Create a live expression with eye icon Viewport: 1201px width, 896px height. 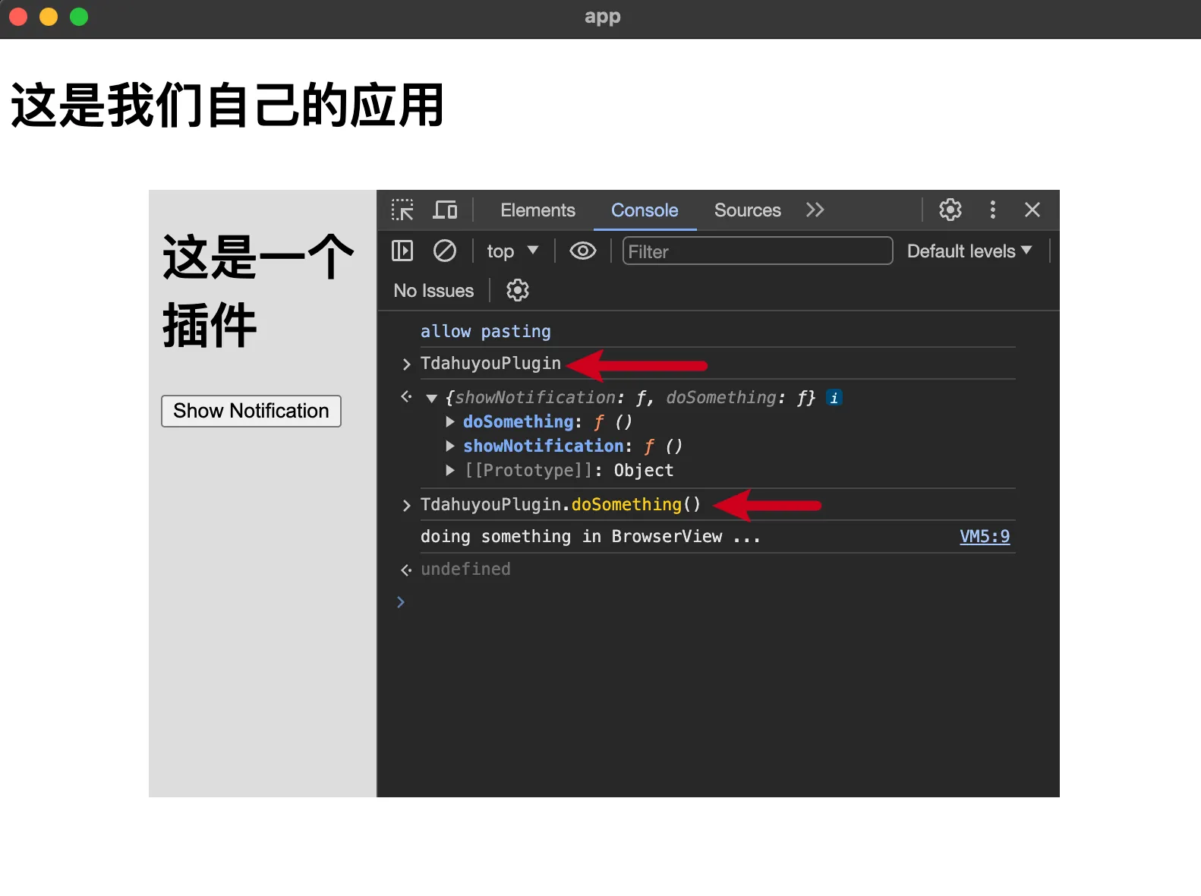click(x=582, y=251)
